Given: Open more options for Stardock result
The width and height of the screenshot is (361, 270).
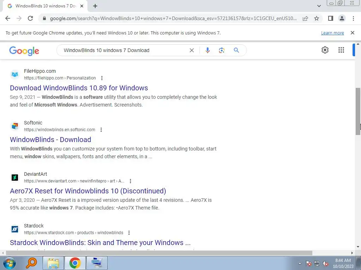Looking at the screenshot, I should [x=129, y=233].
